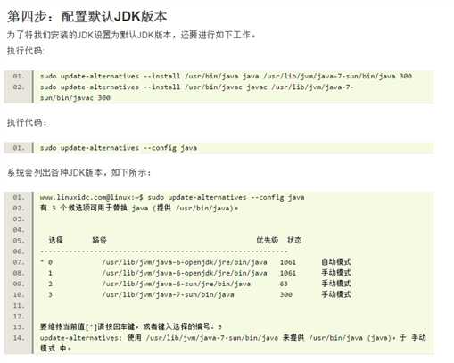Screen dimensions: 454x363
Task: Click 手动模式 in the java-7-sun table row
Action: [336, 294]
